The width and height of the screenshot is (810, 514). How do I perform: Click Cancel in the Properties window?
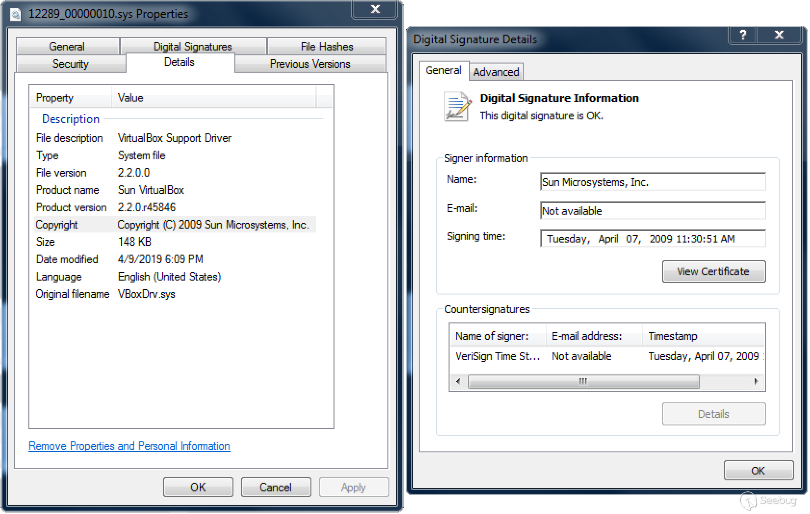[x=276, y=488]
